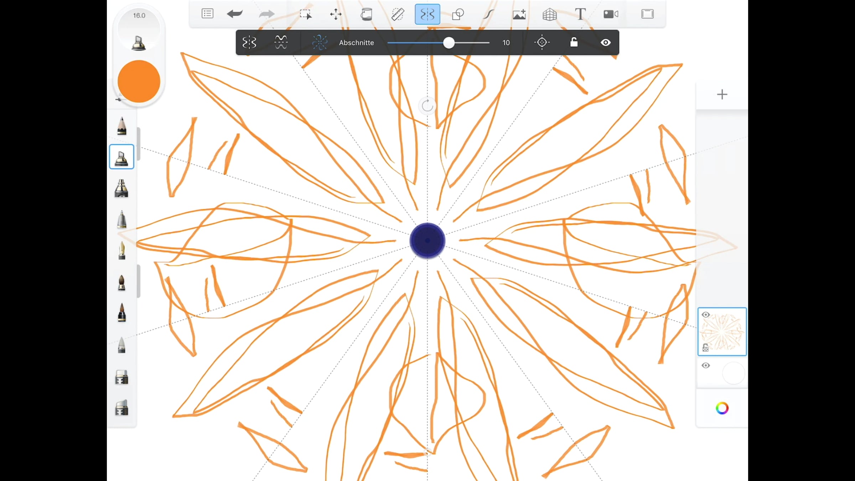Viewport: 855px width, 481px height.
Task: Redo with the grayed forward arrow
Action: click(266, 14)
